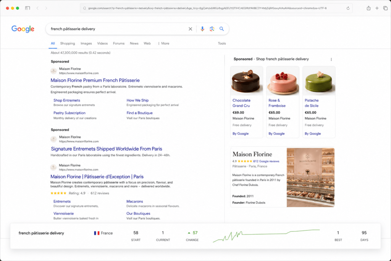This screenshot has width=391, height=261.
Task: Click By Google under Rose & Framboise
Action: (276, 134)
